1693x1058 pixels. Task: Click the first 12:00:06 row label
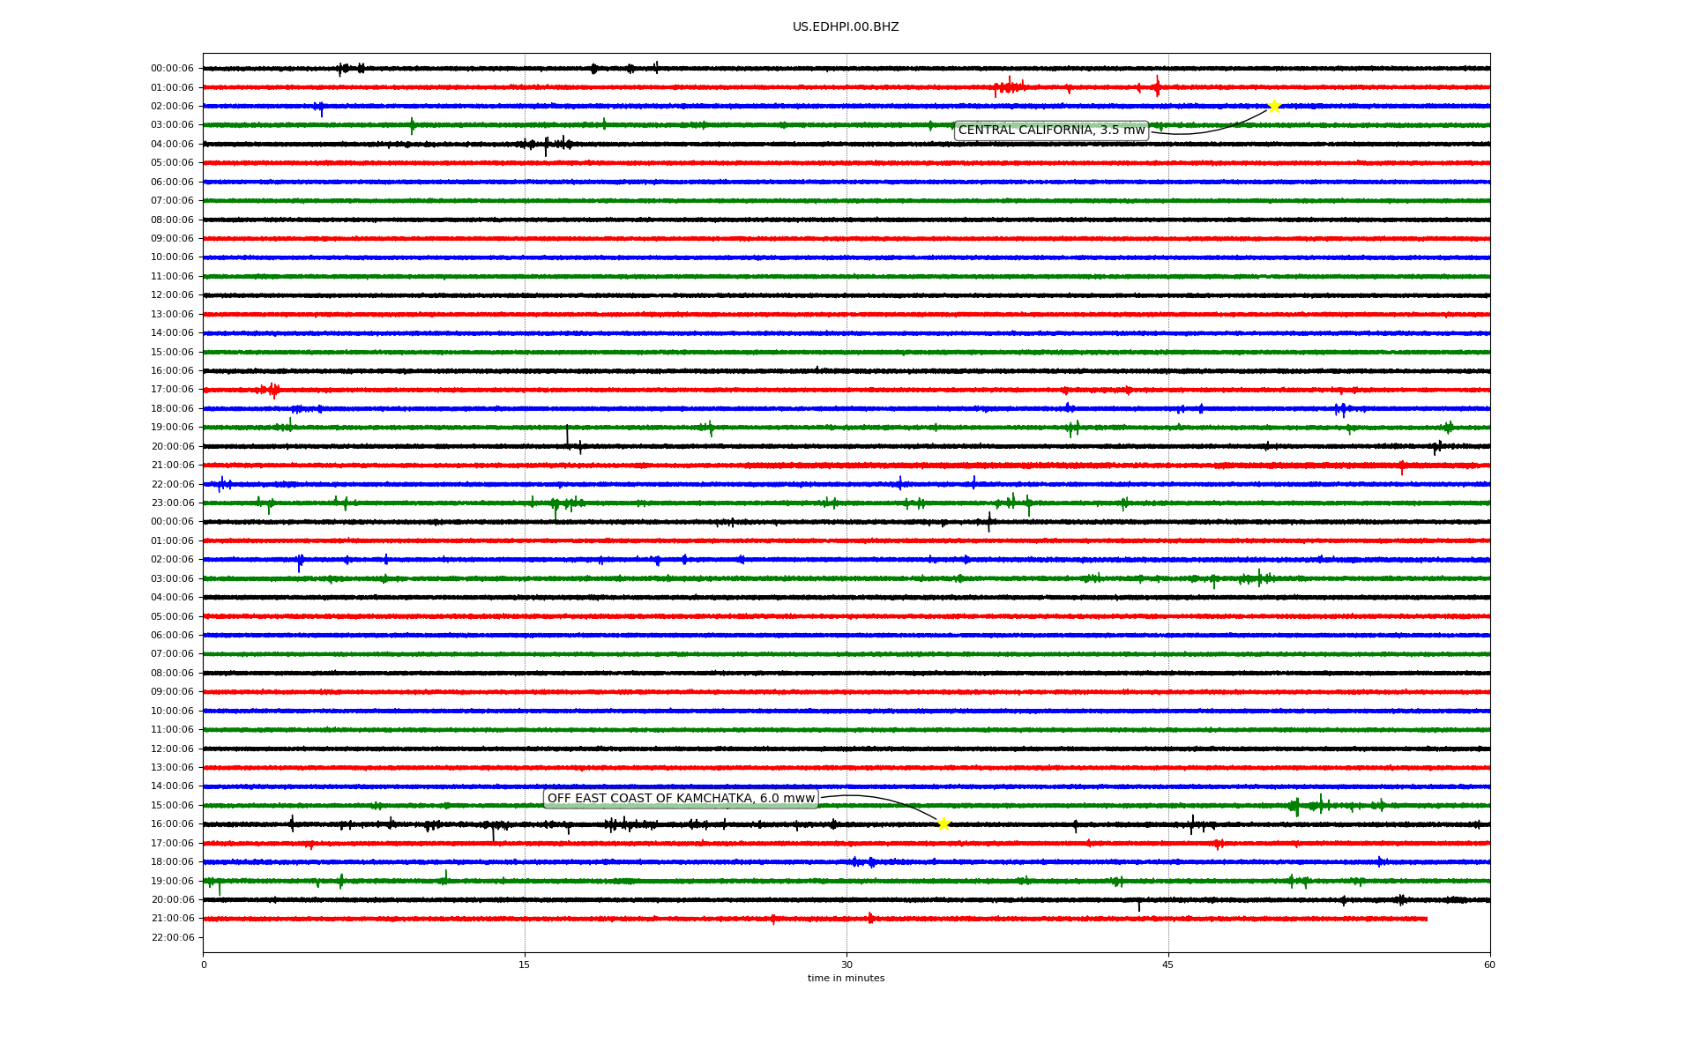coord(172,295)
